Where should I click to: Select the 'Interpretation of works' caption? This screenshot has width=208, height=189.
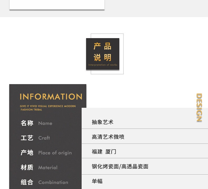tap(103, 65)
